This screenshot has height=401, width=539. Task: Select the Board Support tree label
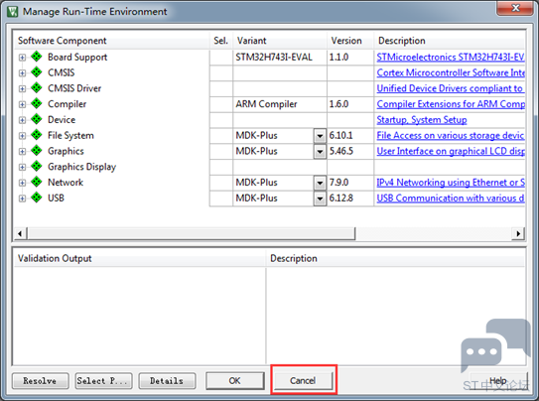coord(77,57)
